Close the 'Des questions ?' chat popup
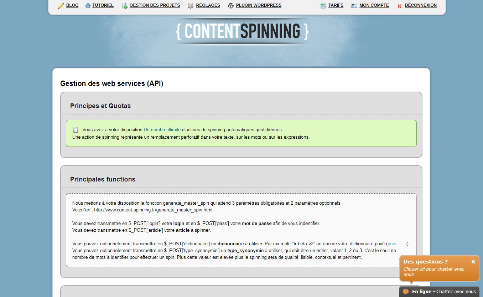 point(473,262)
